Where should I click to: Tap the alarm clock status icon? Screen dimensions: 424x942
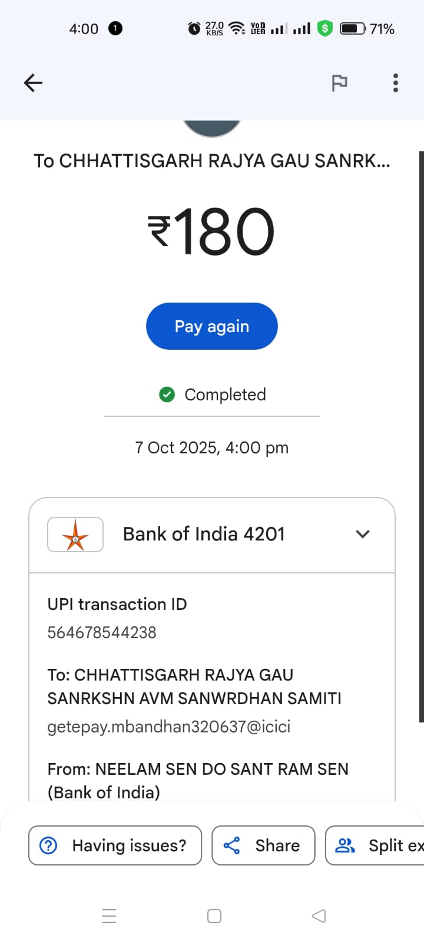click(194, 28)
